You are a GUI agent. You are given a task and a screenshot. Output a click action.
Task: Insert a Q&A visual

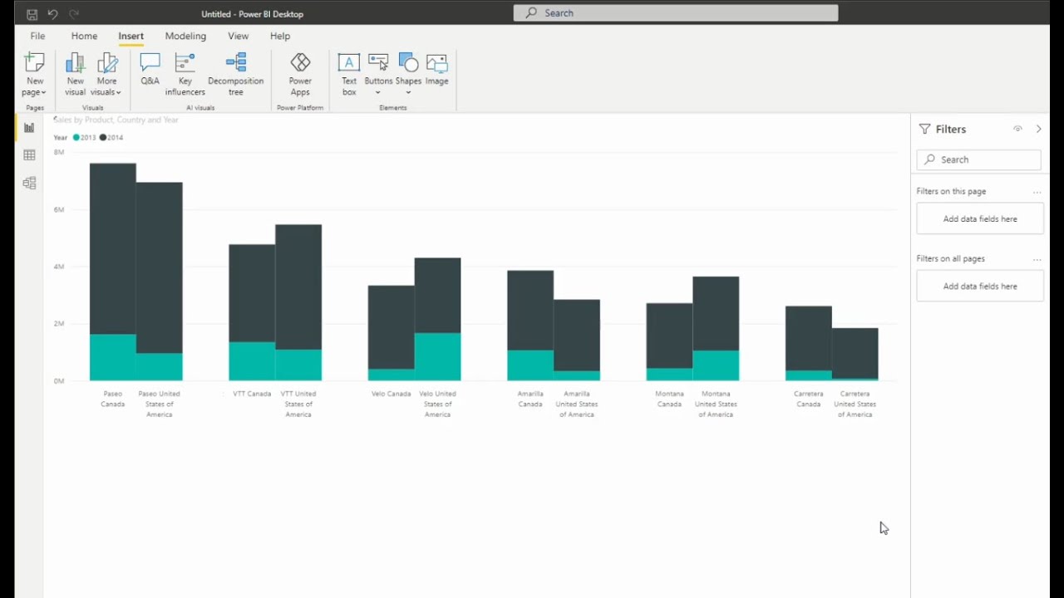[x=150, y=70]
